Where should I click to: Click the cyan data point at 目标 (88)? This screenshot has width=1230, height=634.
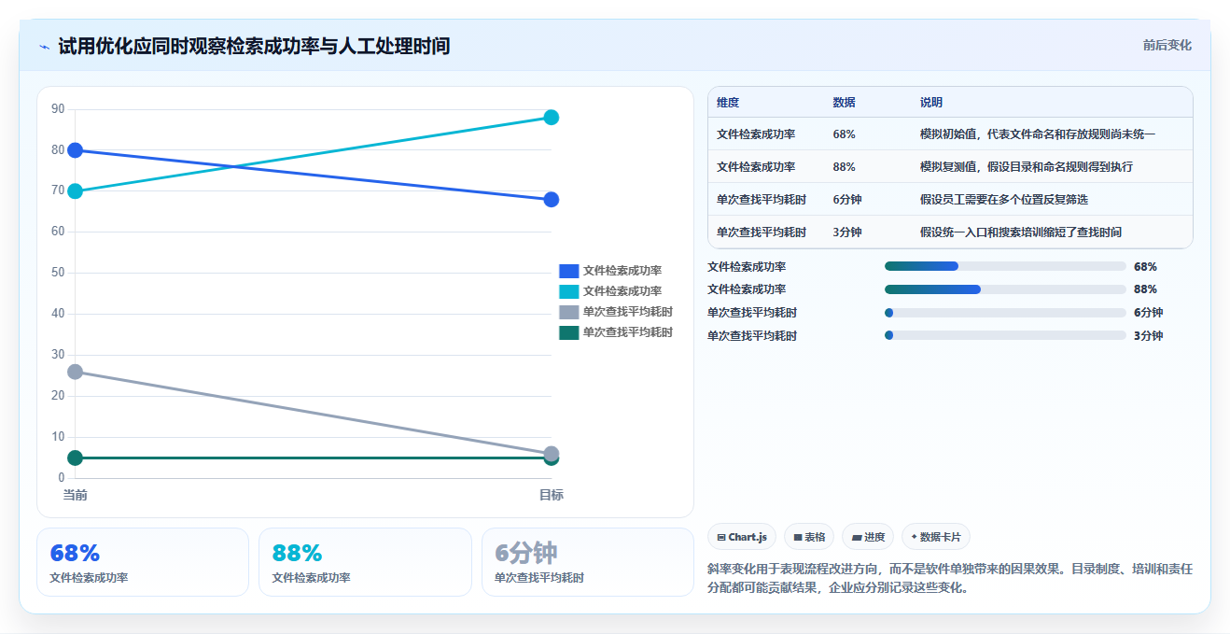(x=552, y=118)
